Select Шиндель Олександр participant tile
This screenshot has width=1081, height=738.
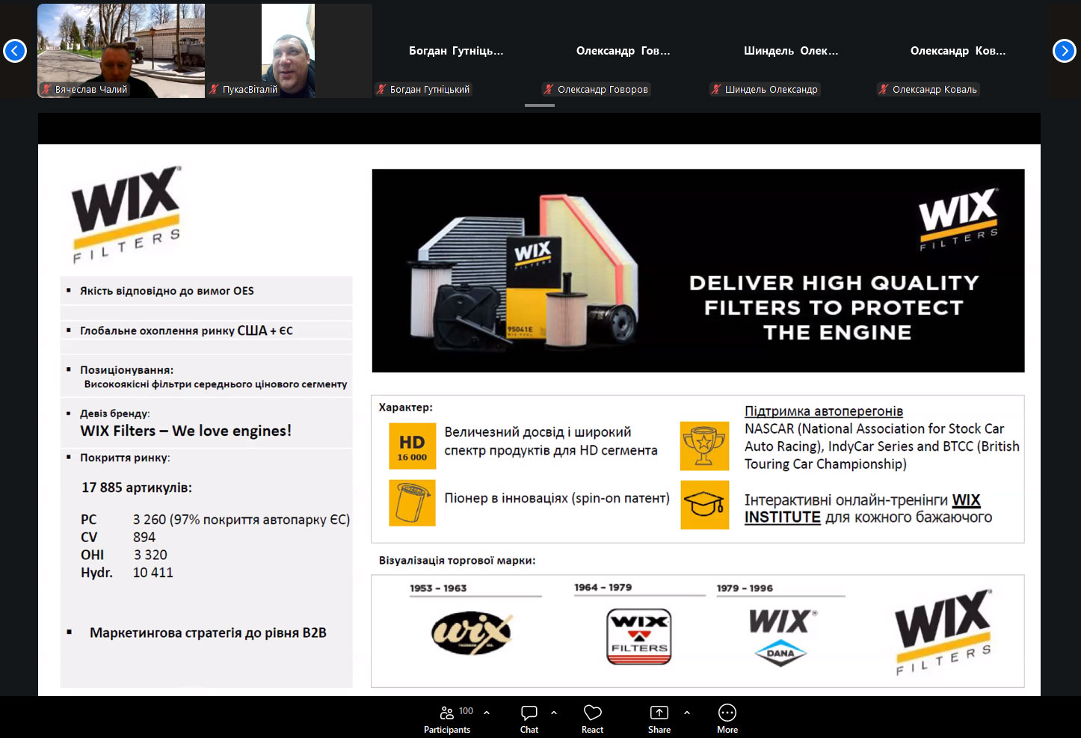pyautogui.click(x=791, y=51)
